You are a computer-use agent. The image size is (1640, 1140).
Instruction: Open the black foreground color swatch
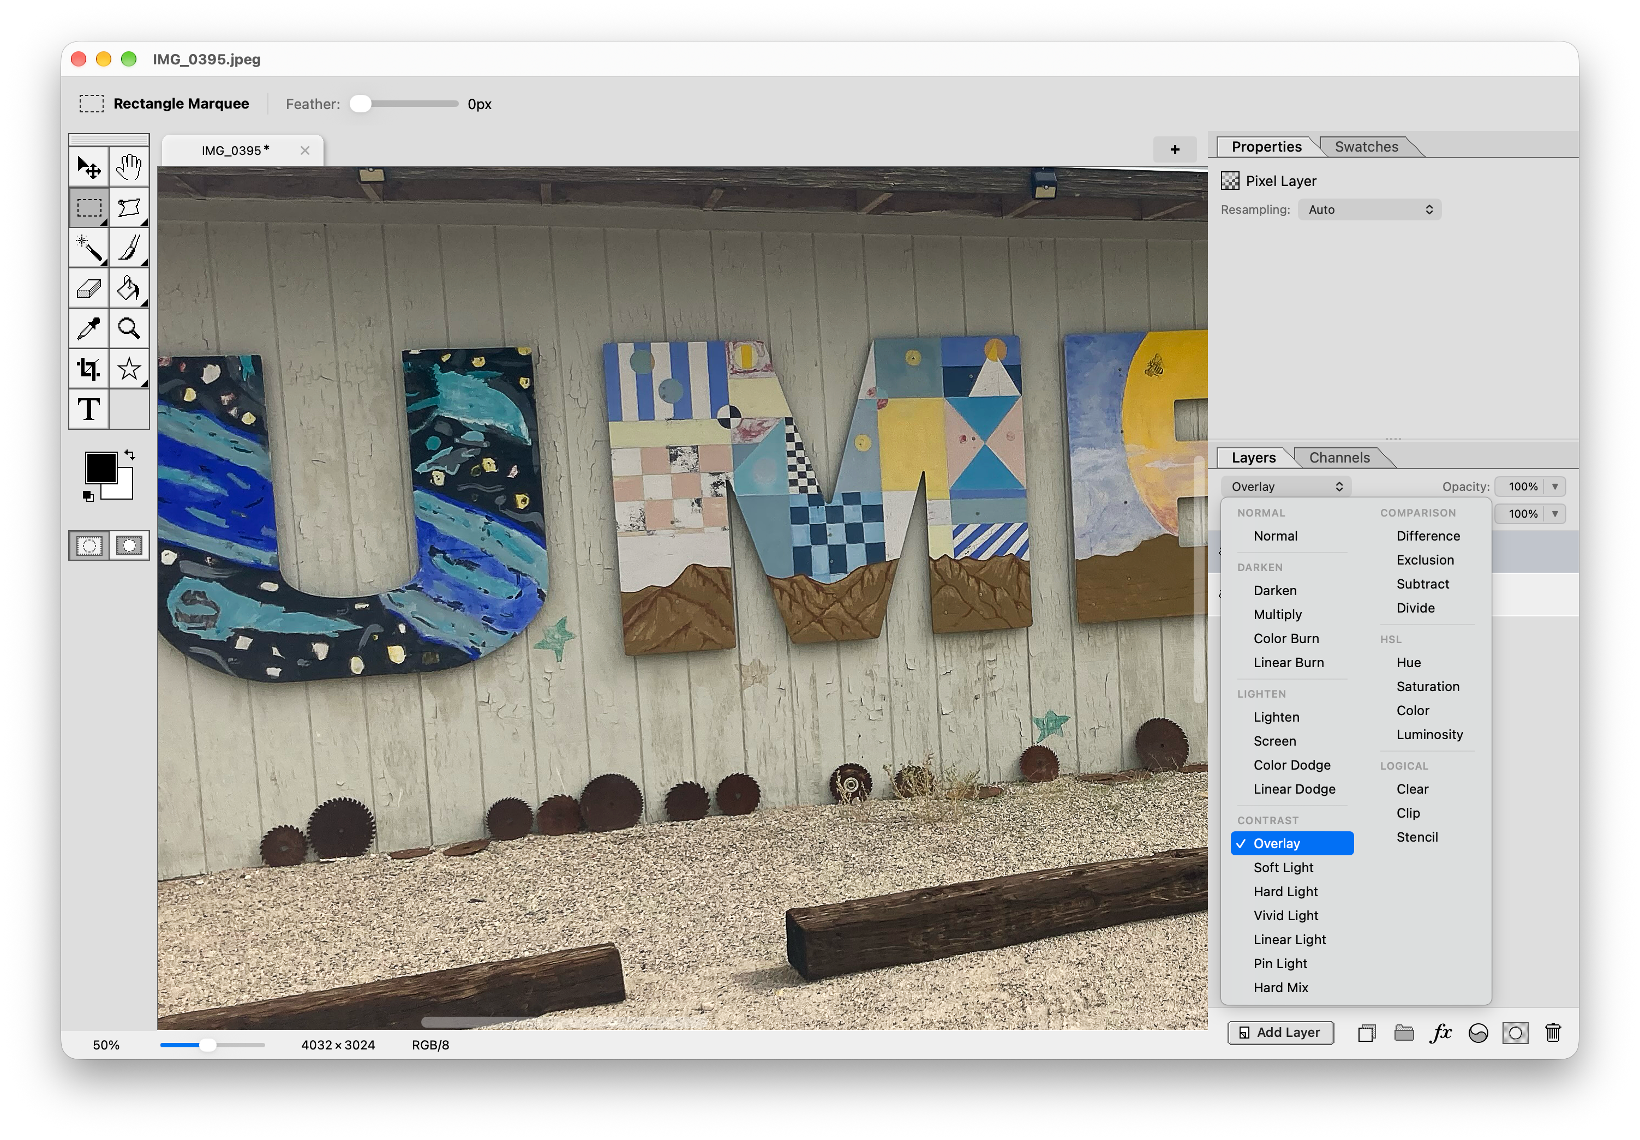tap(101, 468)
